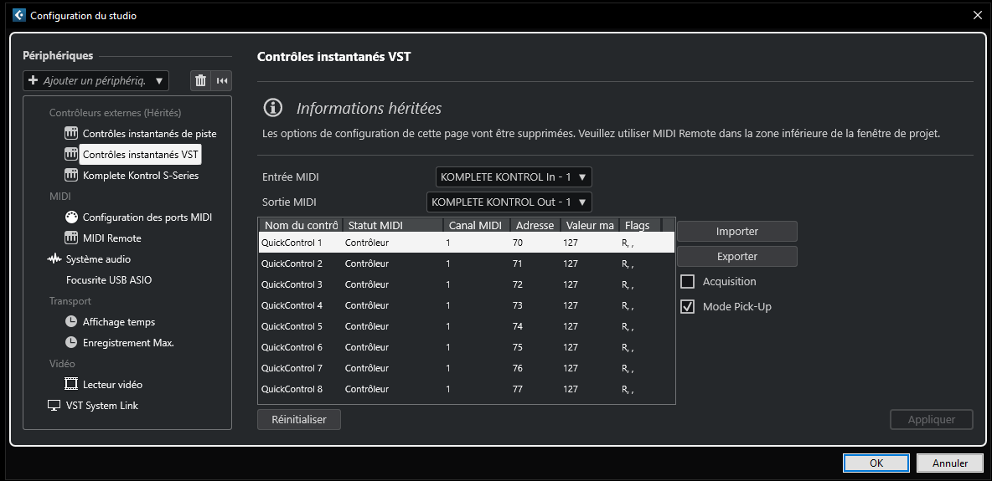Select Contrôles instantanés de piste in the list
Image resolution: width=992 pixels, height=481 pixels.
(x=149, y=134)
